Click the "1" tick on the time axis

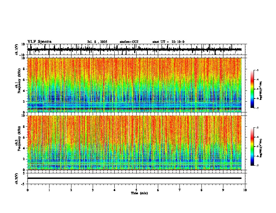pos(49,190)
